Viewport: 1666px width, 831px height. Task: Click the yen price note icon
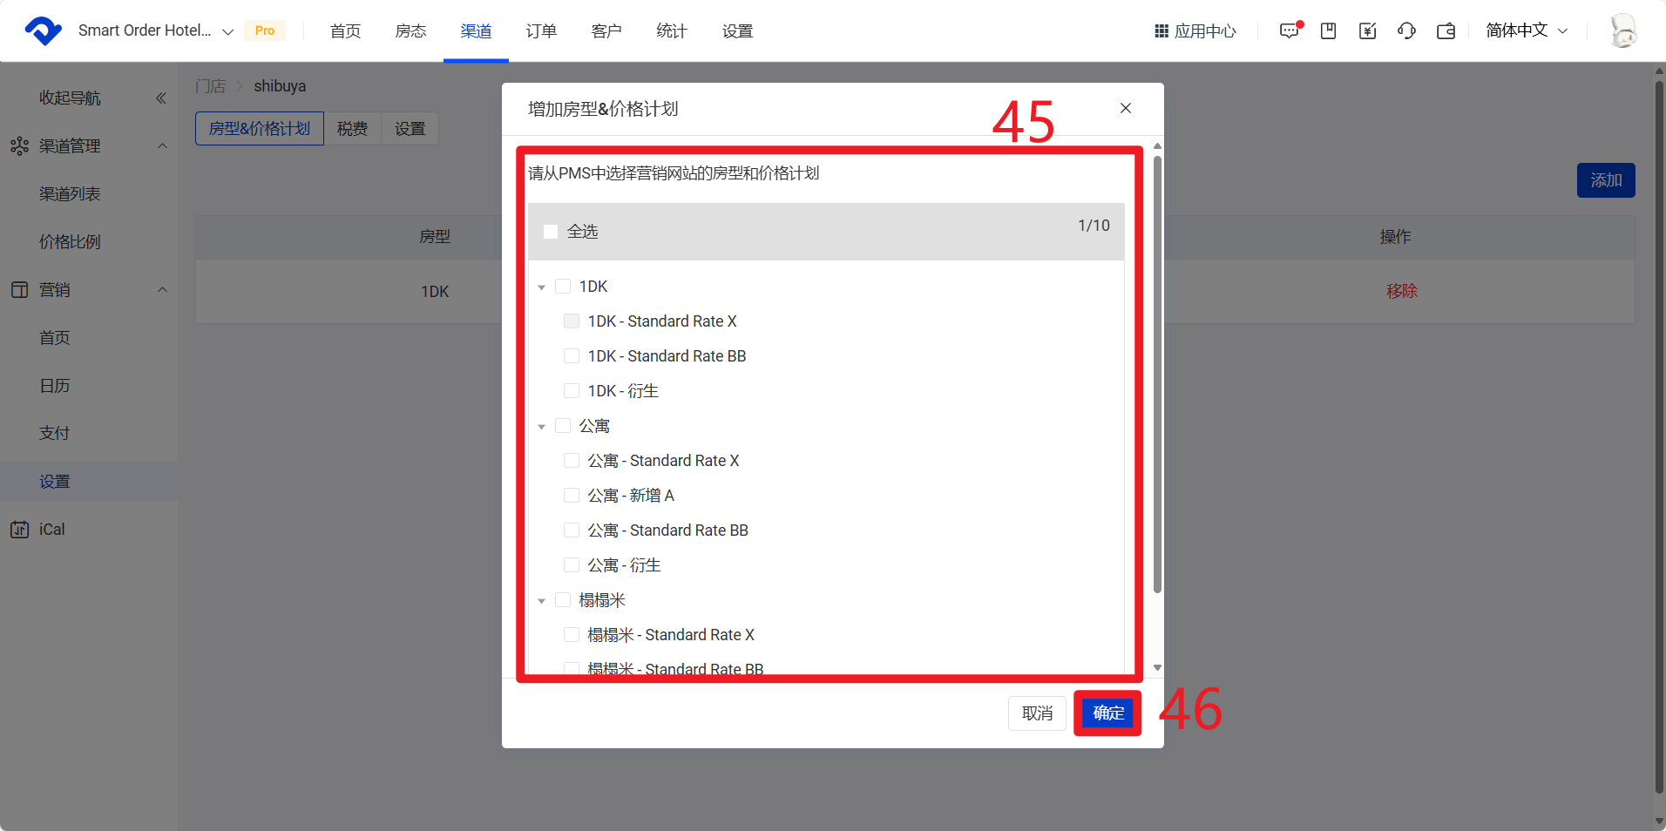click(1367, 31)
